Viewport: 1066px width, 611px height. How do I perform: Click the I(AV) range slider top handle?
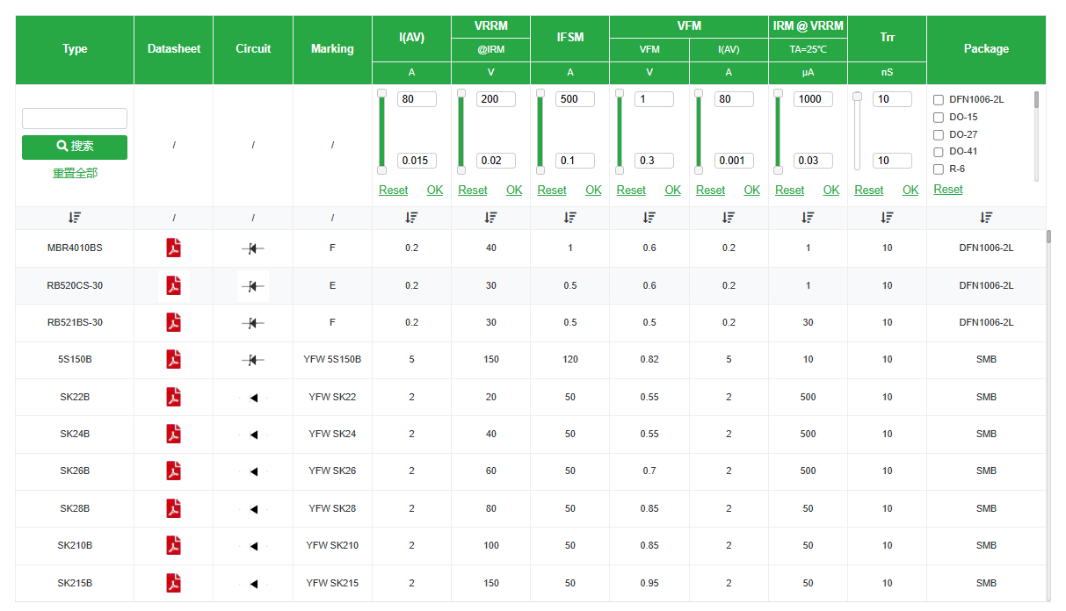(x=381, y=93)
